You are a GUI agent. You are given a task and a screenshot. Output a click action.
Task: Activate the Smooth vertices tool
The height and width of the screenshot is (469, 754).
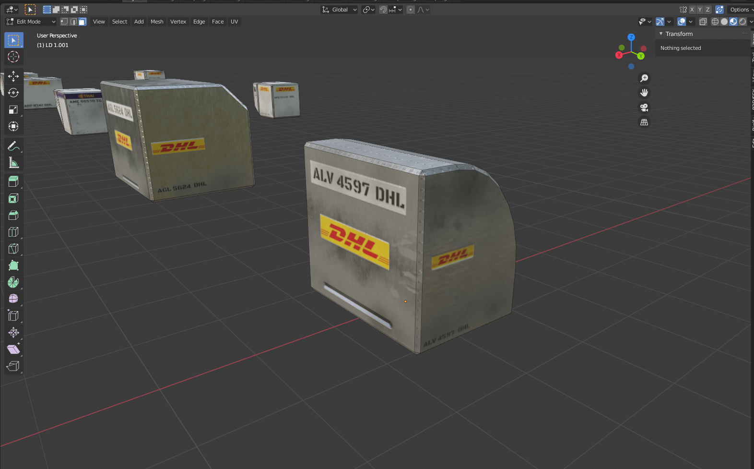point(13,299)
